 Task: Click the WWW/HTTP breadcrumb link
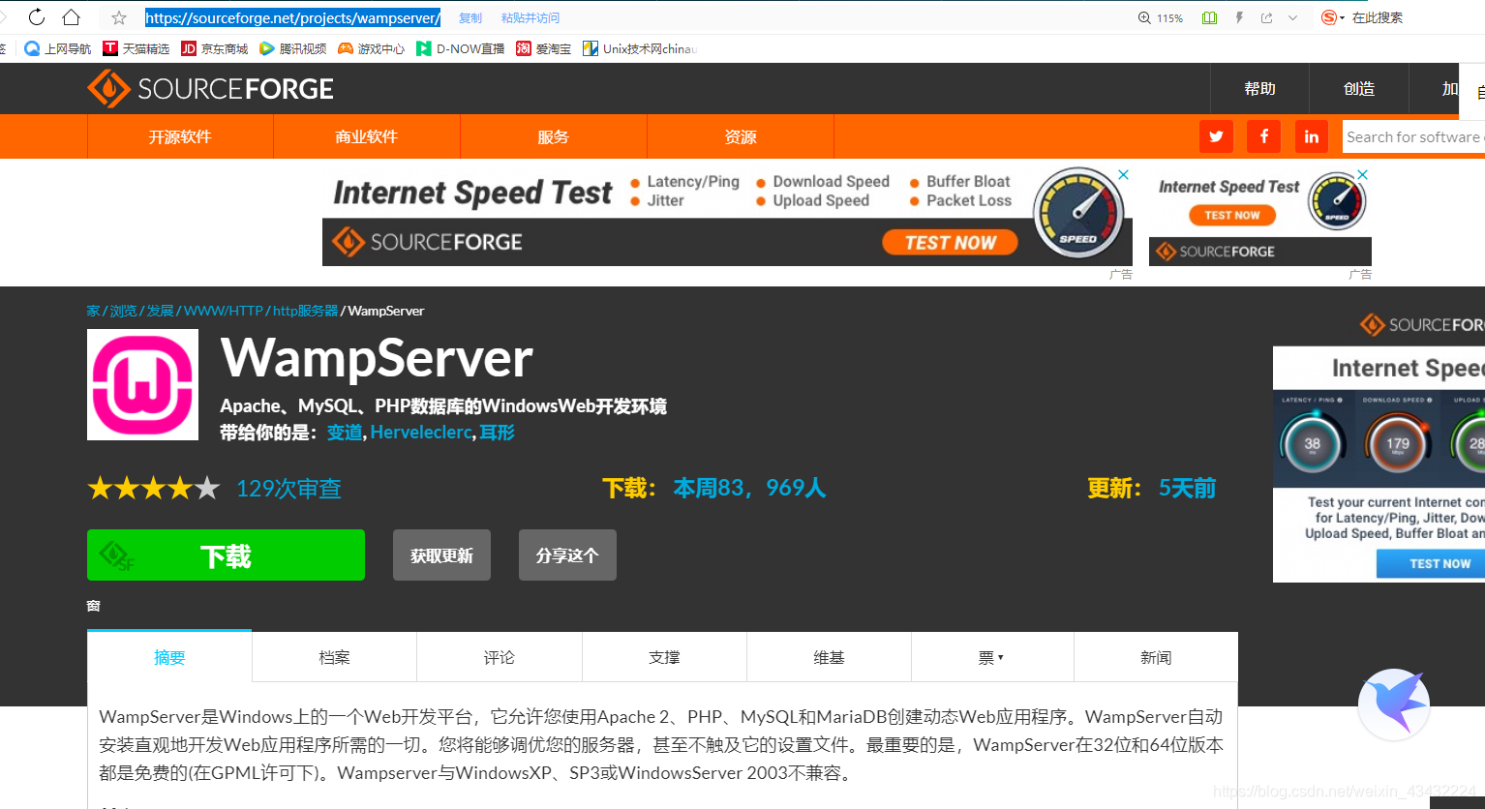click(223, 311)
